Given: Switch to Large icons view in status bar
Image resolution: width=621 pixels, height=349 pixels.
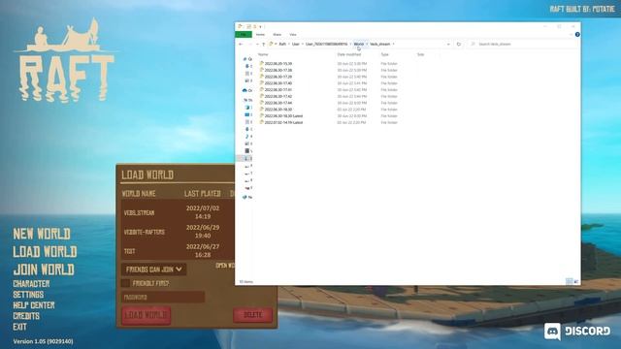Looking at the screenshot, I should point(576,281).
